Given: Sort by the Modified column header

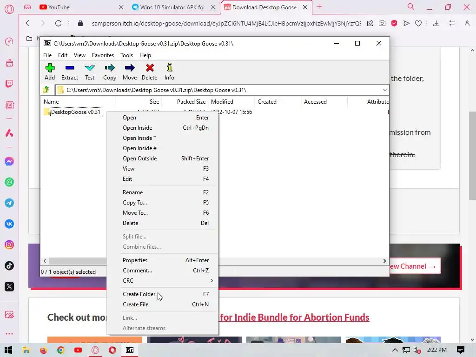Looking at the screenshot, I should tap(231, 102).
